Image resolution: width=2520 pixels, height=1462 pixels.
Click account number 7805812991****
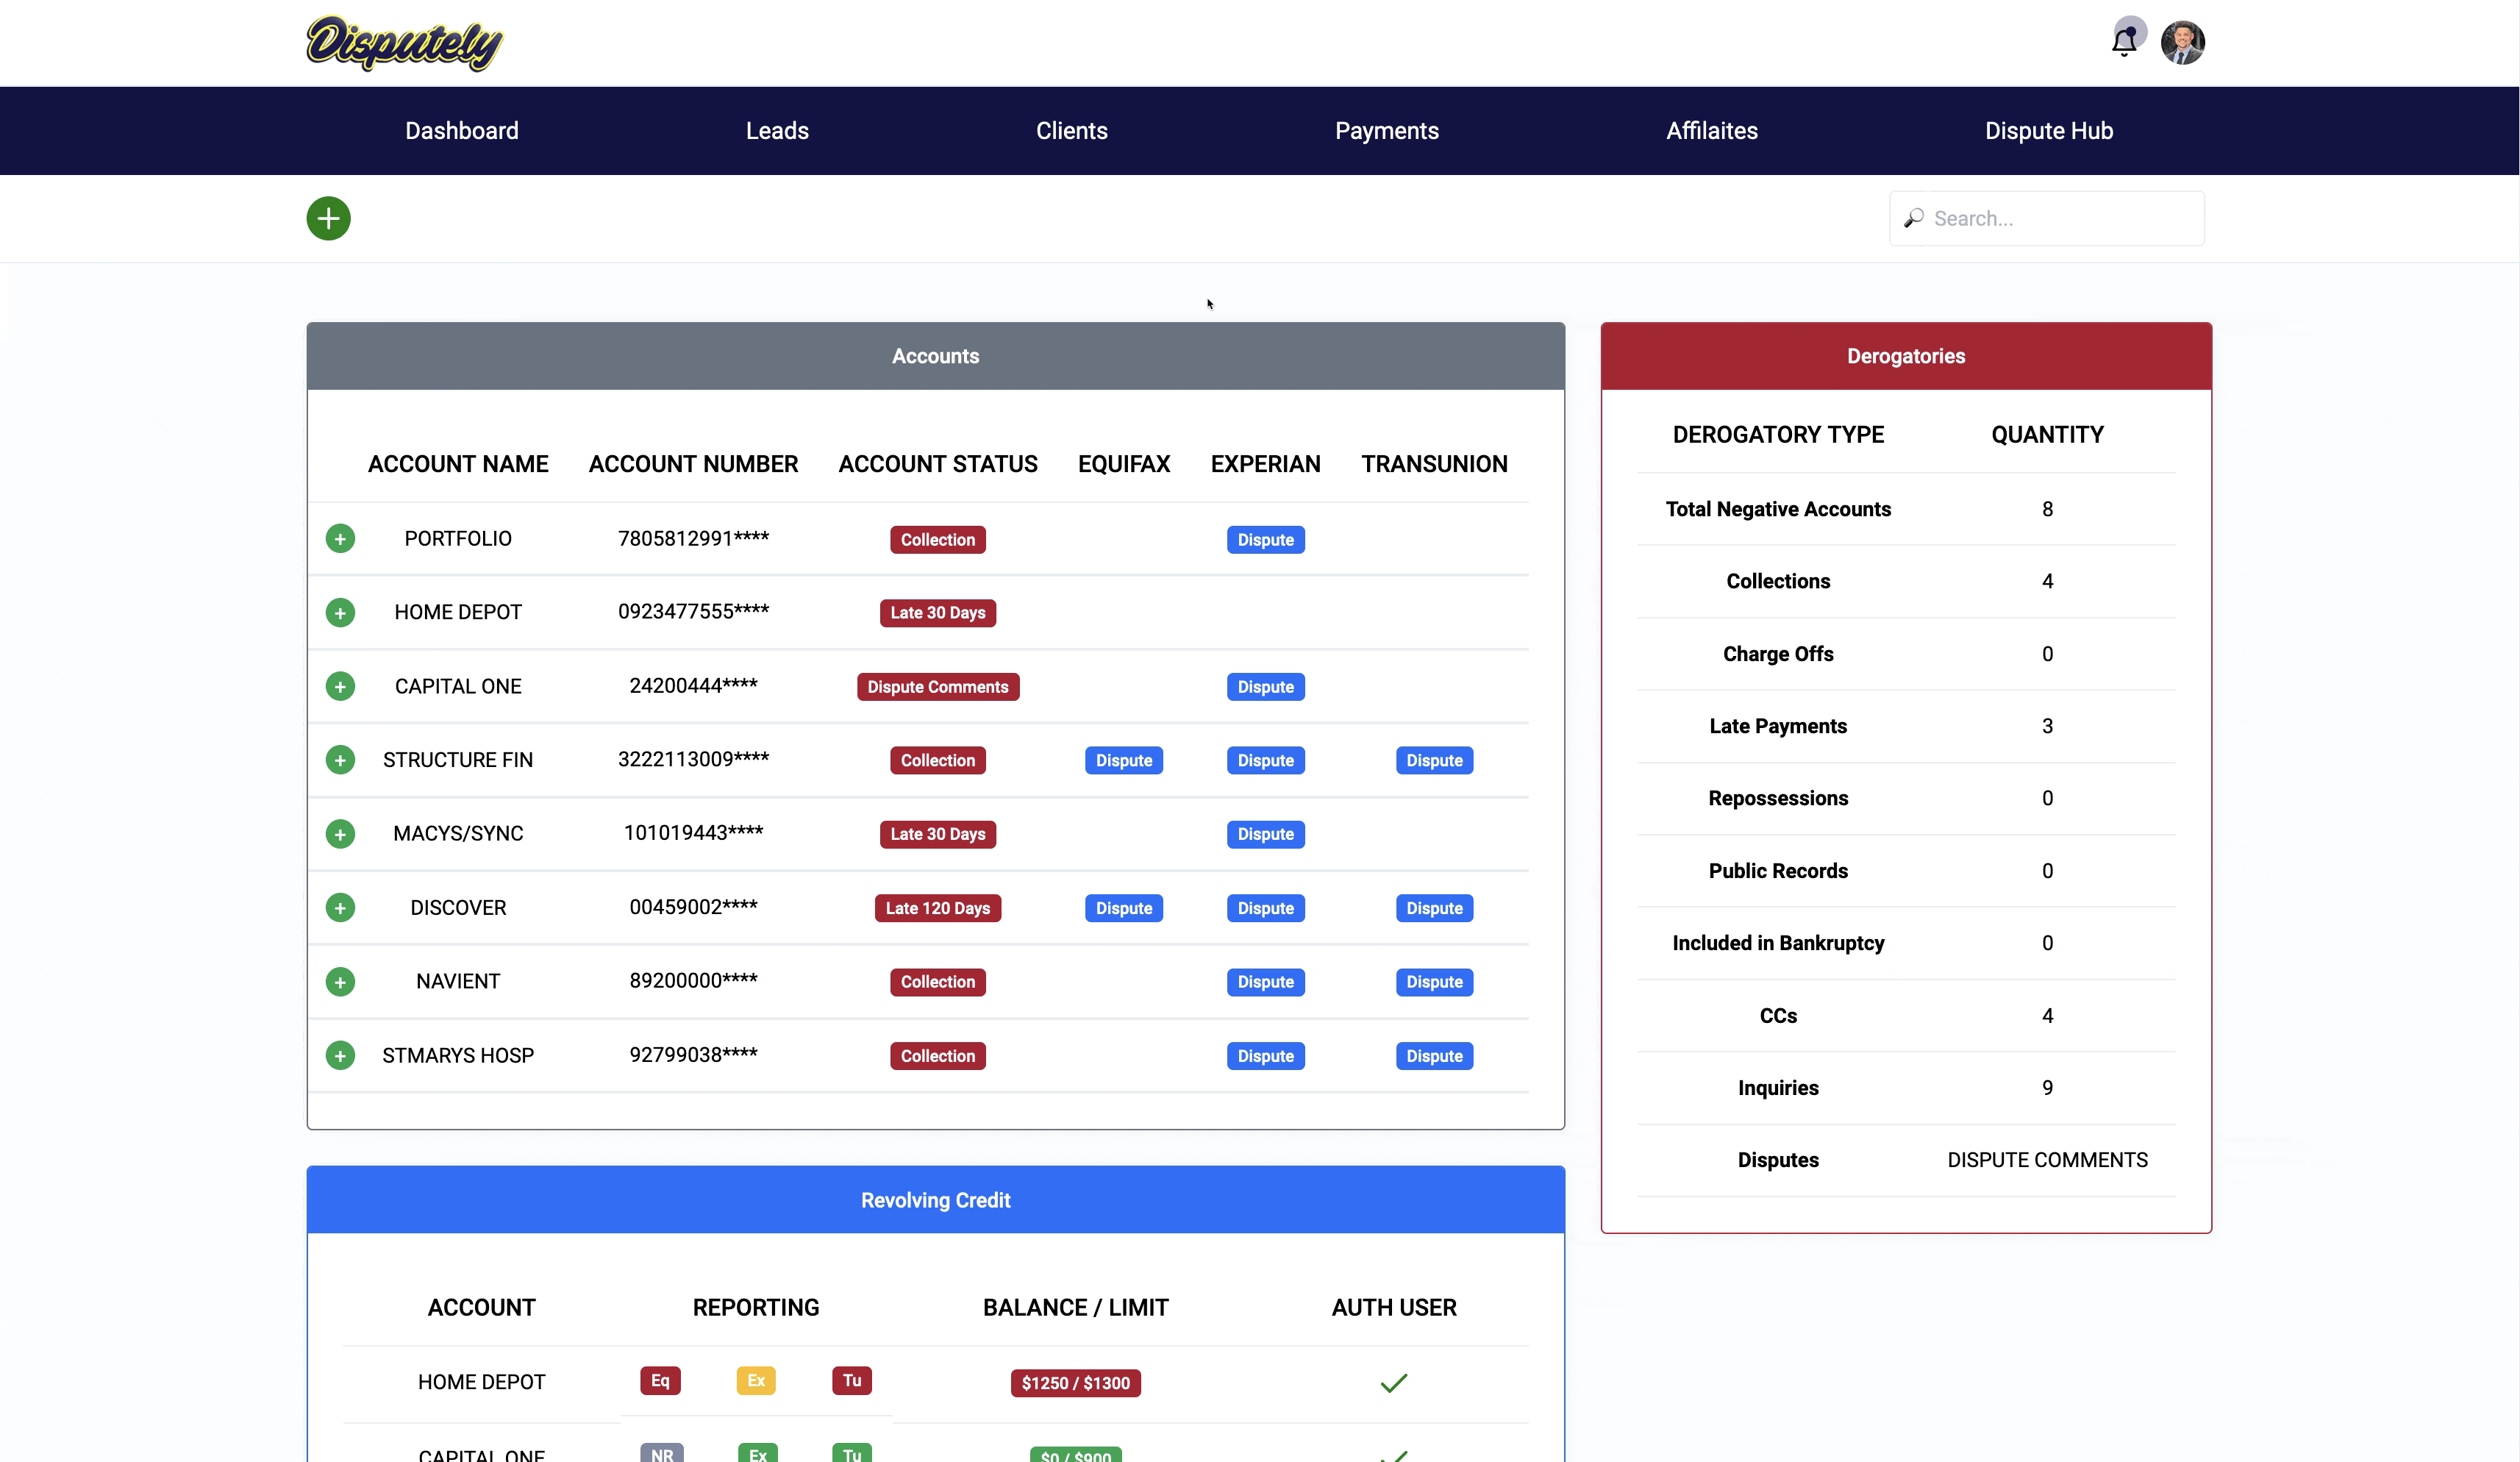[x=693, y=538]
